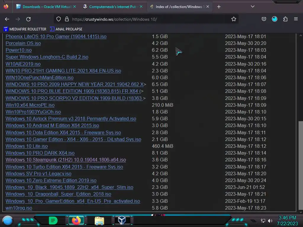Download WIN10OnePunchManEdition.iso
Viewport: 303px width, 227px height.
pyautogui.click(x=39, y=78)
